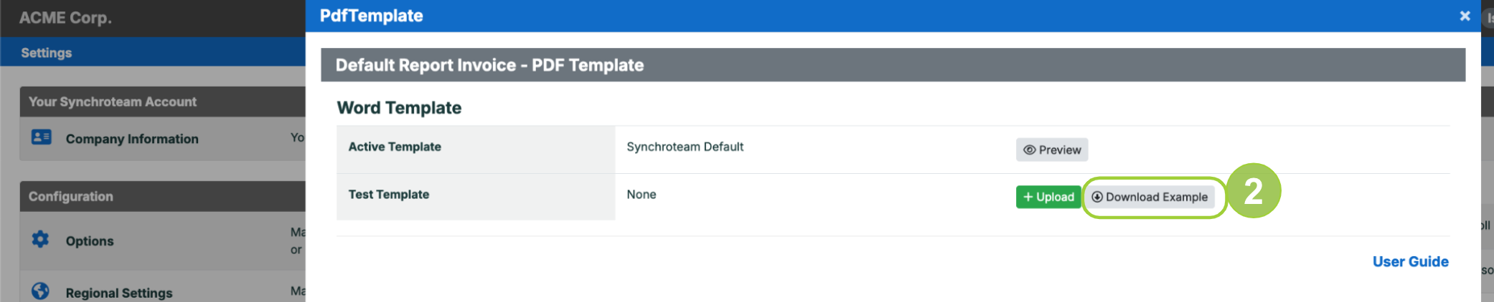Click the download arrow icon beside Download Example
This screenshot has width=1494, height=302.
1097,197
